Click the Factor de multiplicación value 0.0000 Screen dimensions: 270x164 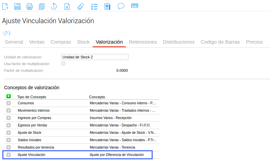[122, 70]
